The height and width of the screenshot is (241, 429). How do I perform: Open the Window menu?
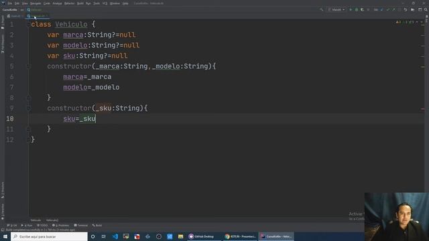(115, 3)
